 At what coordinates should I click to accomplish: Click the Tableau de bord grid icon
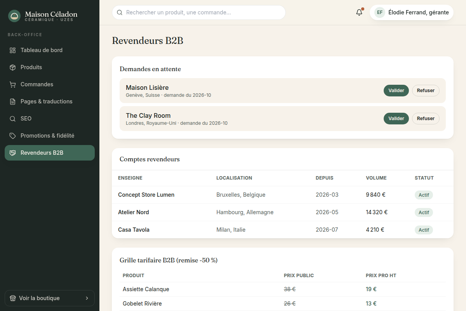[x=13, y=50]
